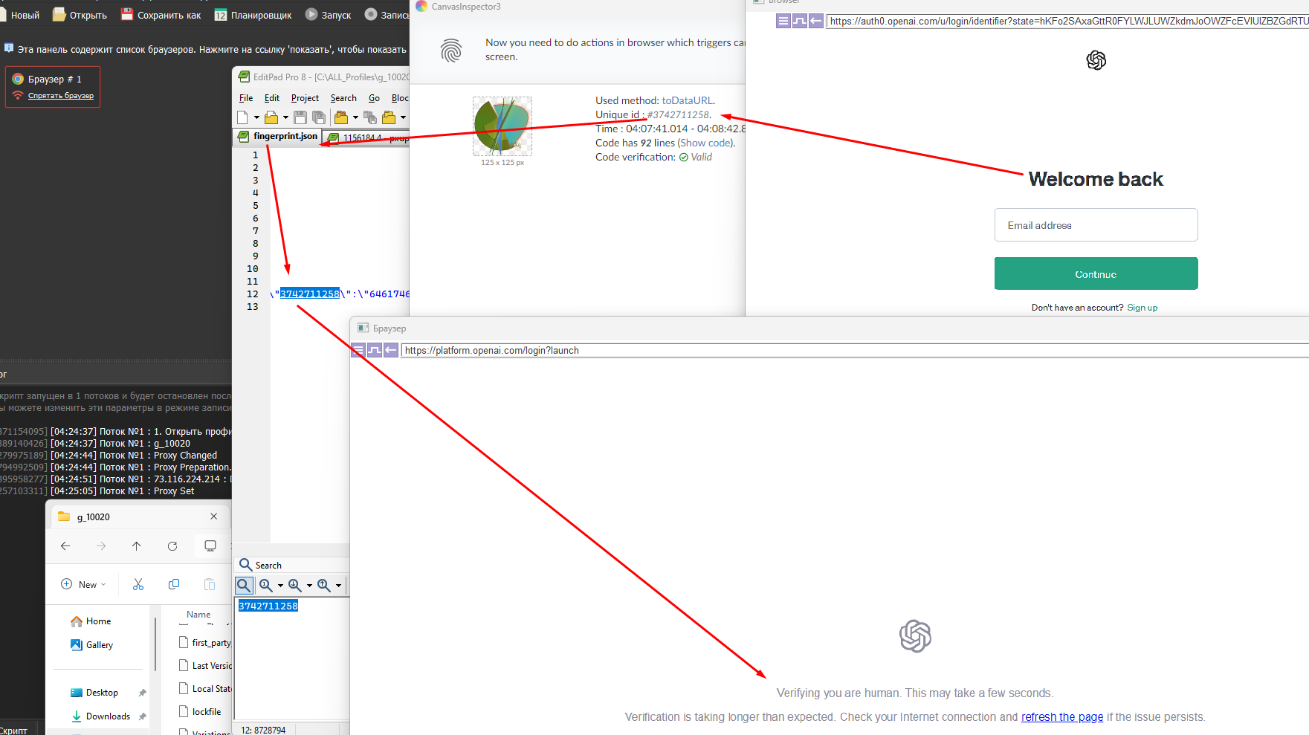The width and height of the screenshot is (1309, 735).
Task: Expand the Find Next dropdown arrow
Action: pyautogui.click(x=309, y=586)
